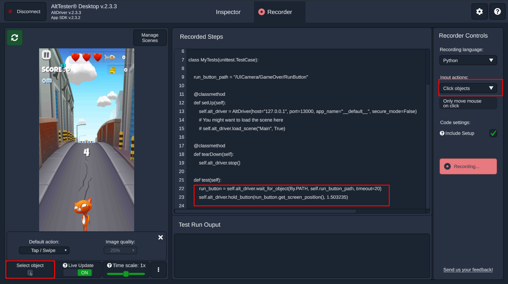Click the Include Setup help icon
The image size is (508, 284).
pos(442,133)
